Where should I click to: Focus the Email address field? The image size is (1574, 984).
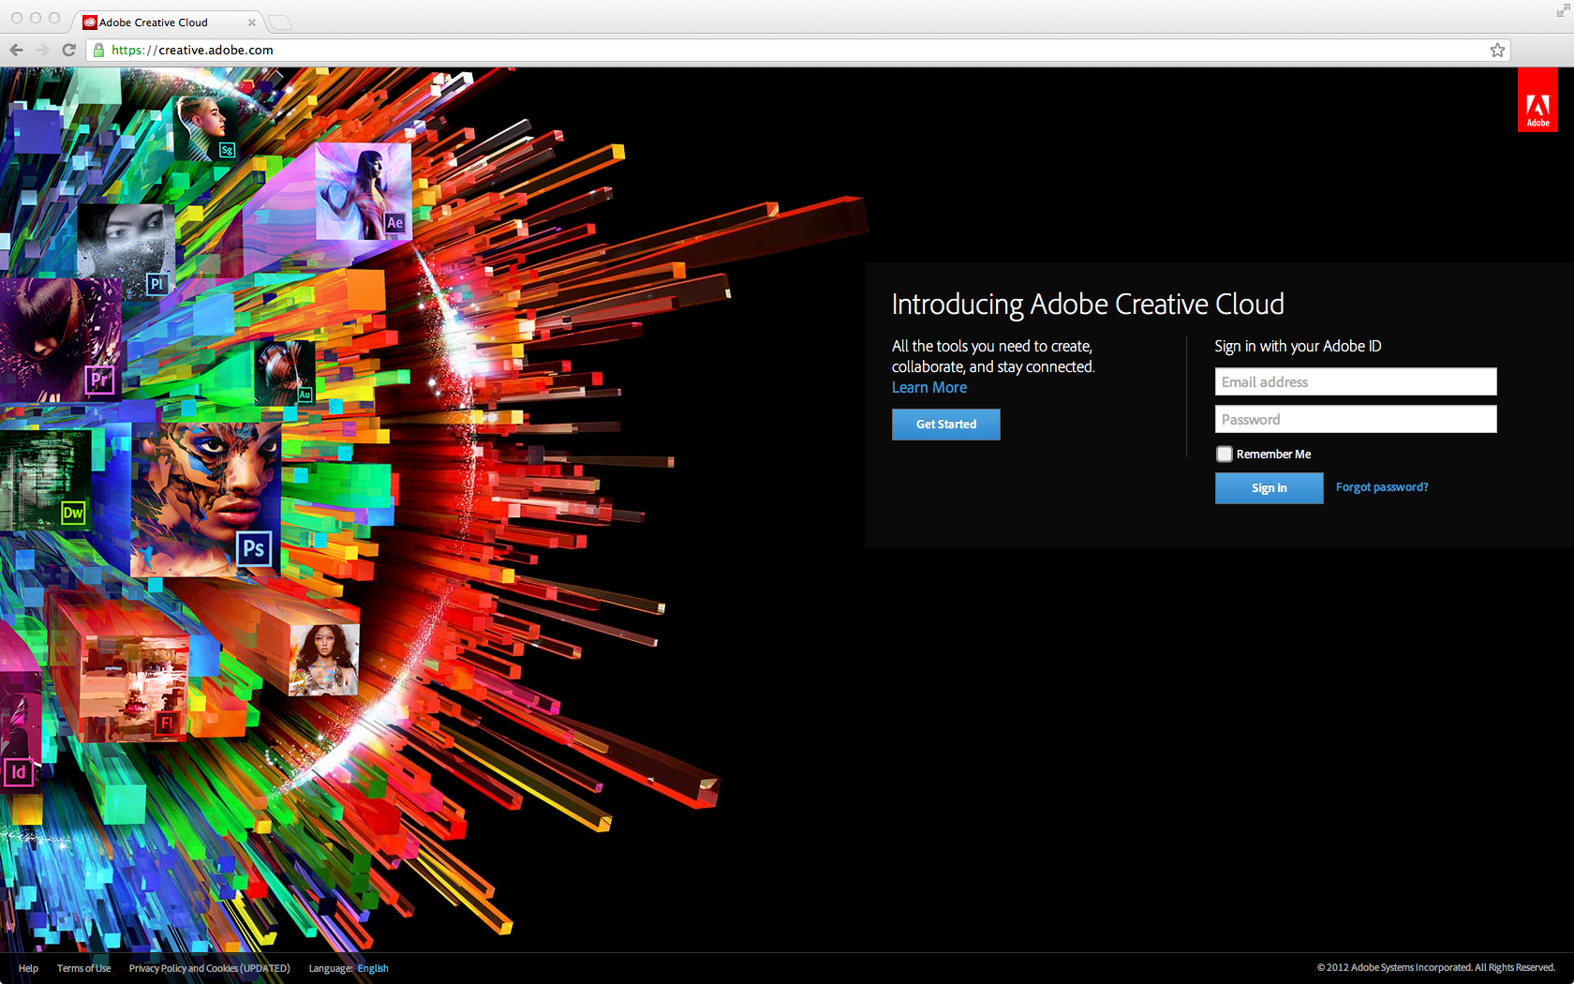pos(1356,381)
